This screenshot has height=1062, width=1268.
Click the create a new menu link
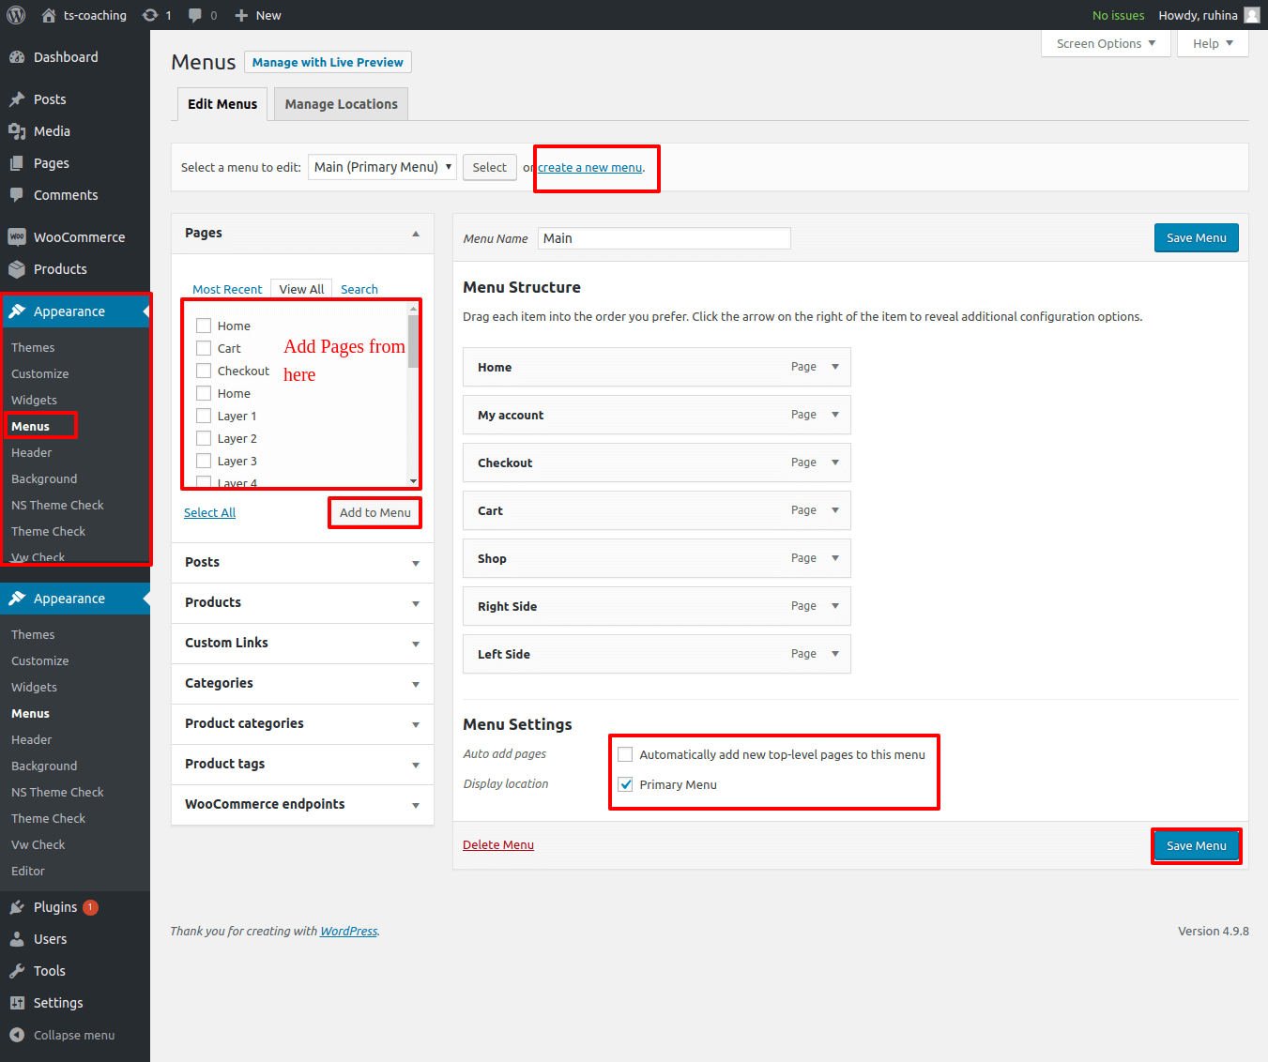coord(589,167)
